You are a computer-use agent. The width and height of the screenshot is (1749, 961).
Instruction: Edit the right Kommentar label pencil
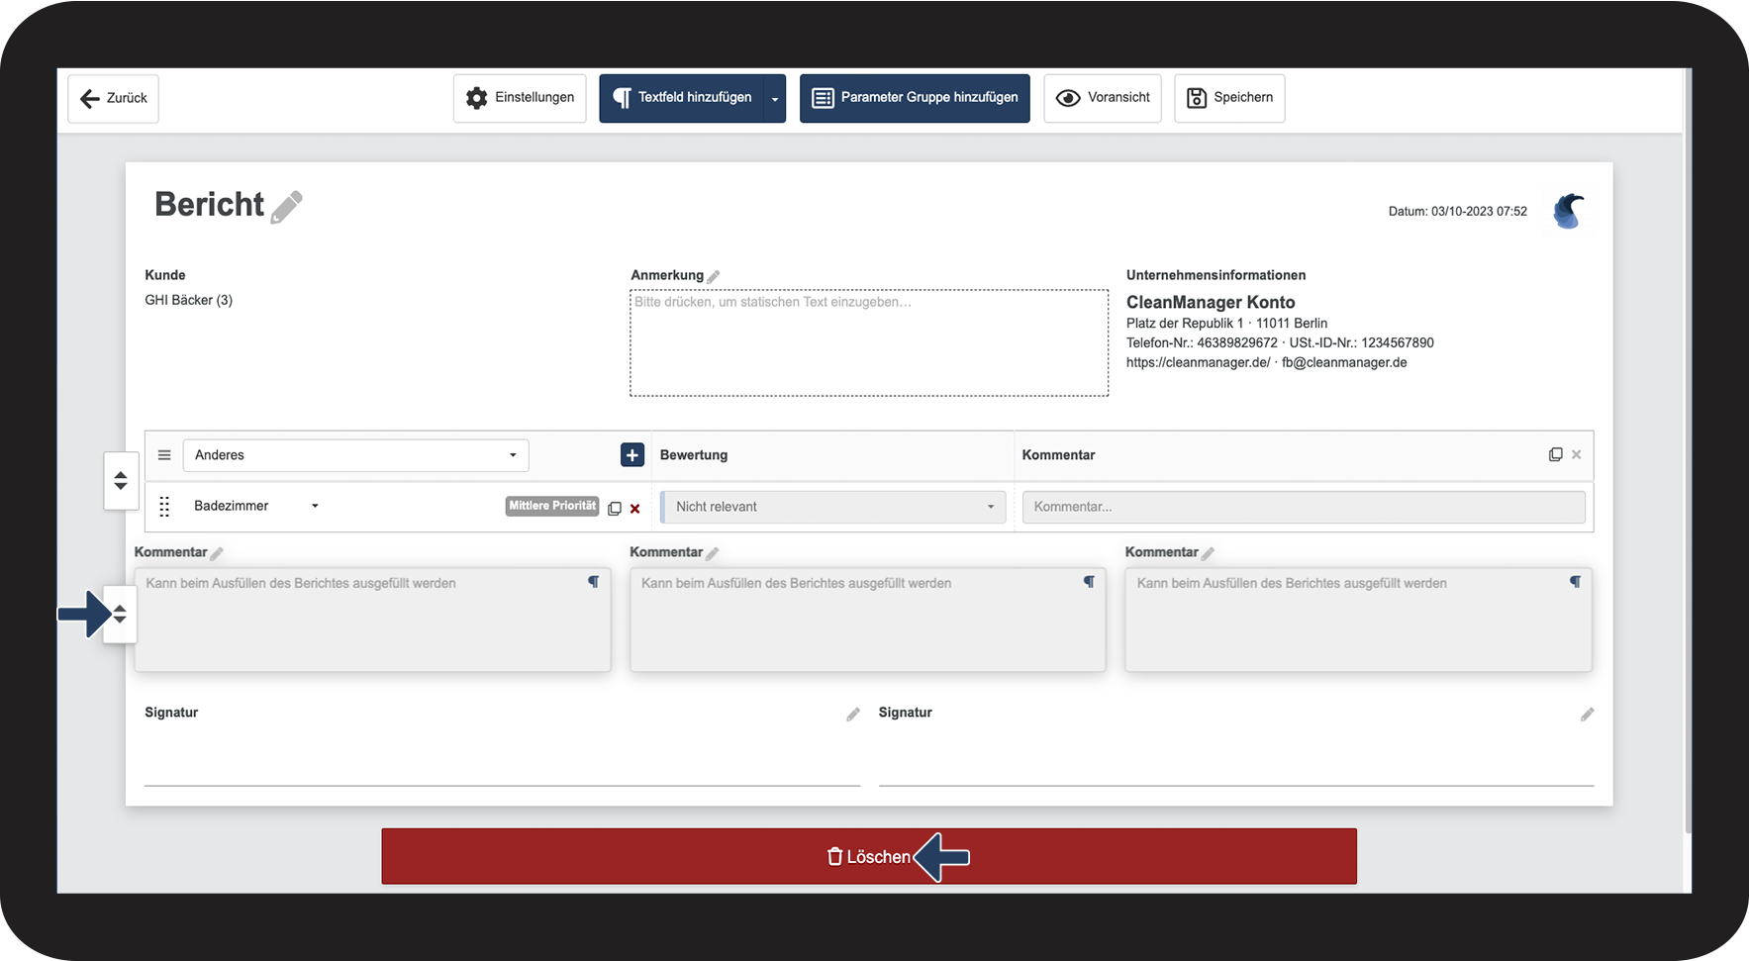click(1208, 553)
